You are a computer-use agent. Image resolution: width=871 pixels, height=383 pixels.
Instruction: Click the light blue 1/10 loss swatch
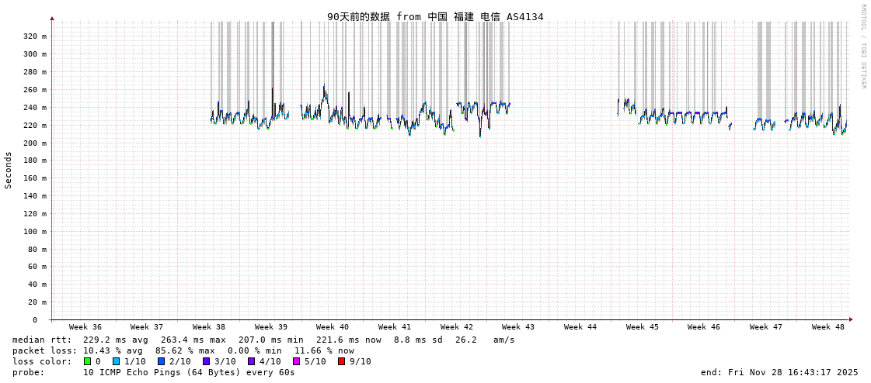(117, 361)
